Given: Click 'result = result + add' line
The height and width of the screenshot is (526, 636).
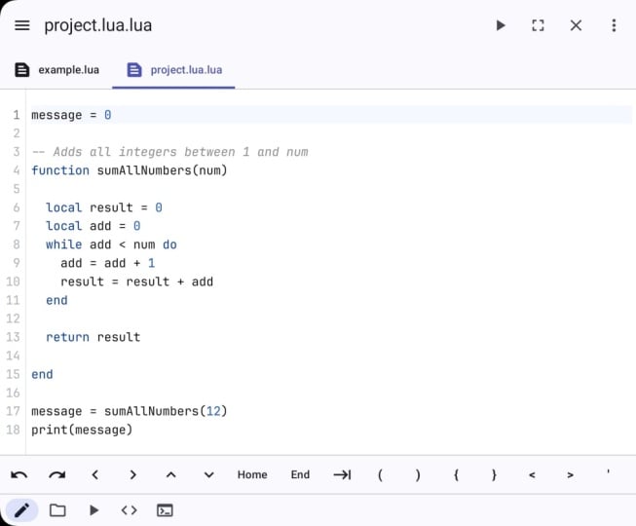Looking at the screenshot, I should click(x=136, y=282).
